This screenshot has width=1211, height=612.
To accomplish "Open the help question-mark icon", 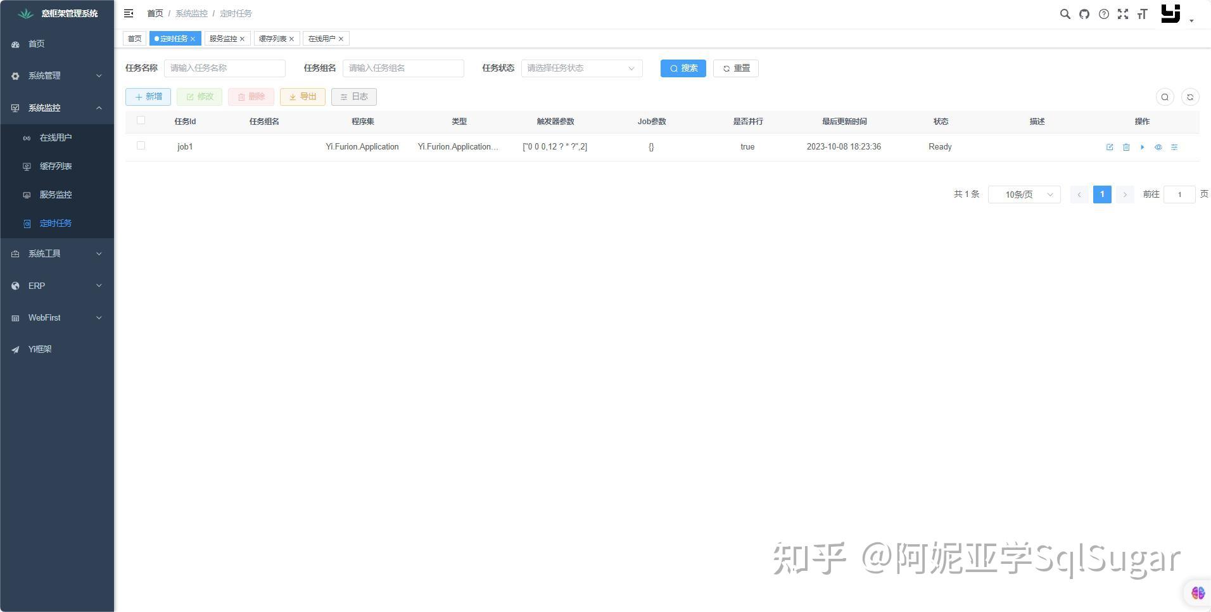I will (1104, 13).
